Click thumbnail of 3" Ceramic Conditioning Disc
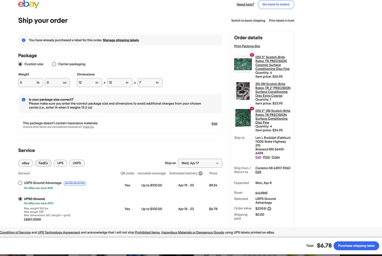The height and width of the screenshot is (256, 382). 243,64
